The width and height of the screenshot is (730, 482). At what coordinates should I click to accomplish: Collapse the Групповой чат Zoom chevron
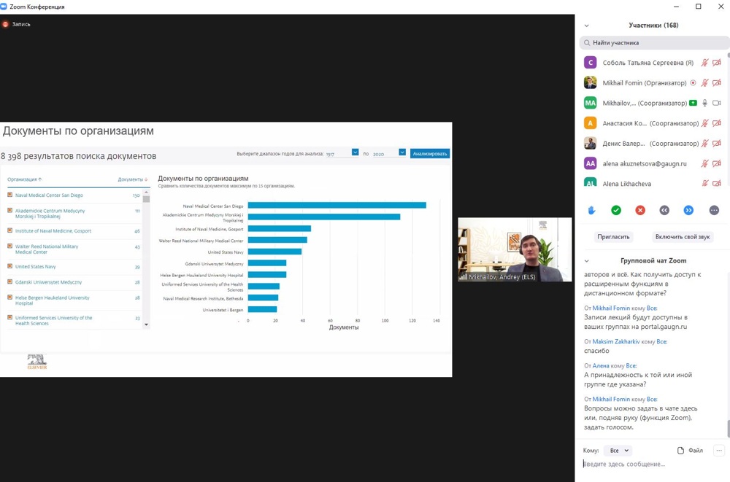587,261
